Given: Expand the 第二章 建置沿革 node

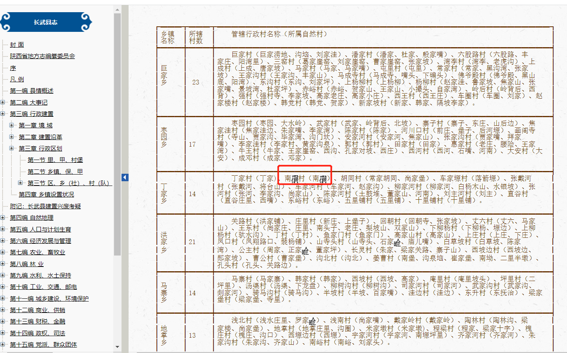Looking at the screenshot, I should tap(11, 137).
